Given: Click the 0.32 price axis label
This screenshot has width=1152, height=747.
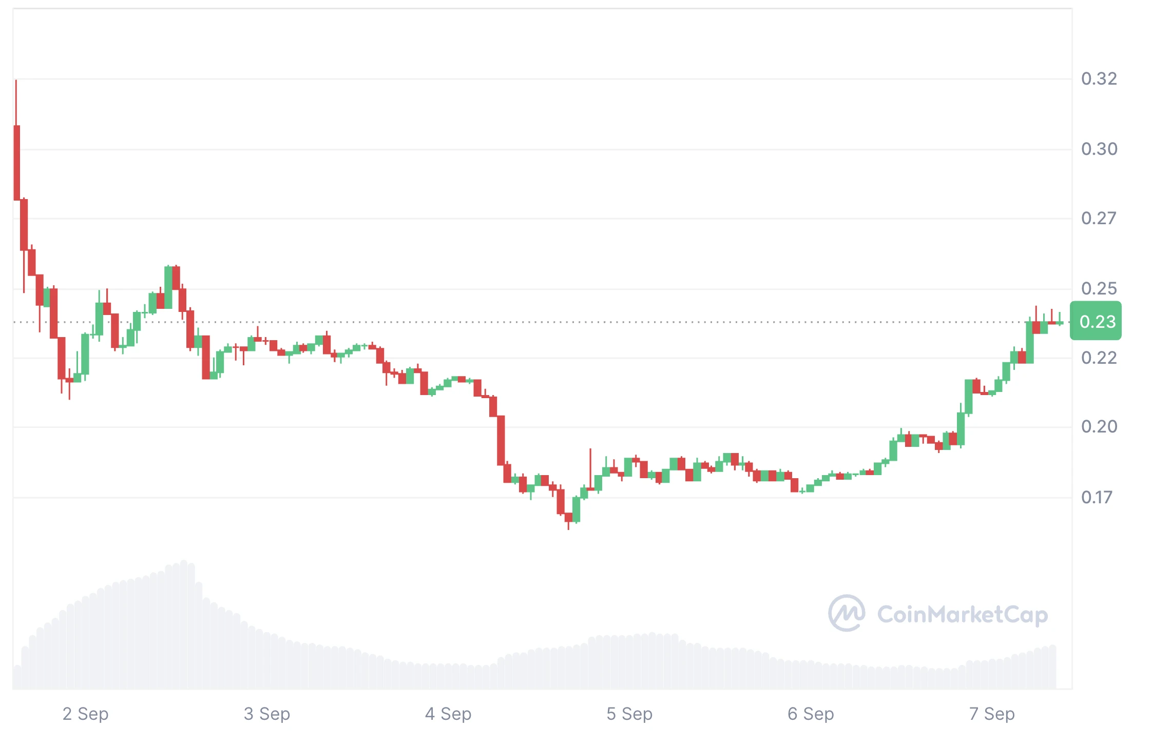Looking at the screenshot, I should point(1099,78).
